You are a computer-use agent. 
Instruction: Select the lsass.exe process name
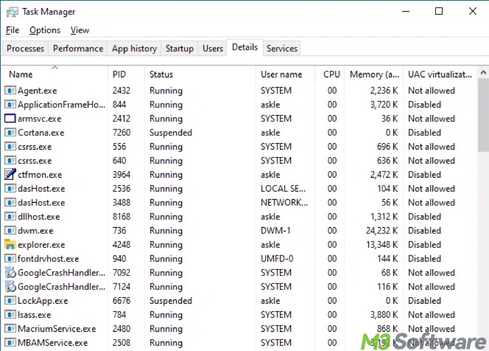click(x=34, y=315)
